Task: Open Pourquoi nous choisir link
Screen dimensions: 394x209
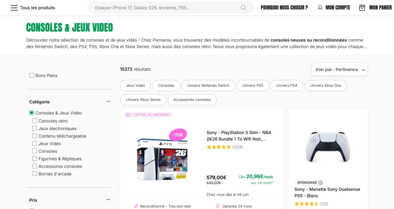Action: (x=284, y=7)
